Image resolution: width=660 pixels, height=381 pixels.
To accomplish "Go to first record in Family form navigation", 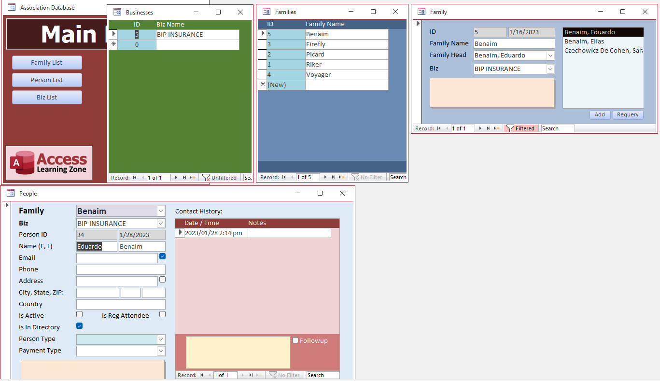I will [x=439, y=128].
